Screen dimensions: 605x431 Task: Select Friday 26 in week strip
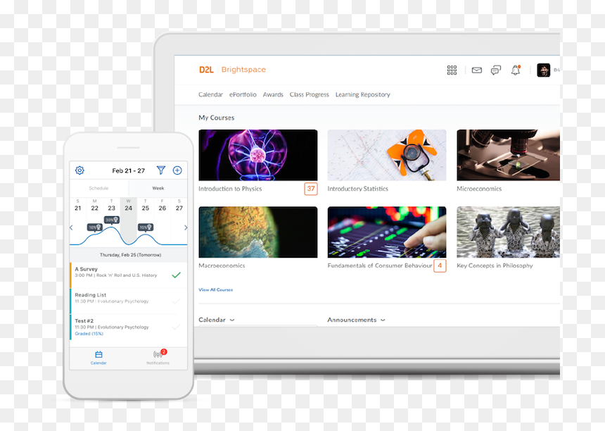[163, 206]
